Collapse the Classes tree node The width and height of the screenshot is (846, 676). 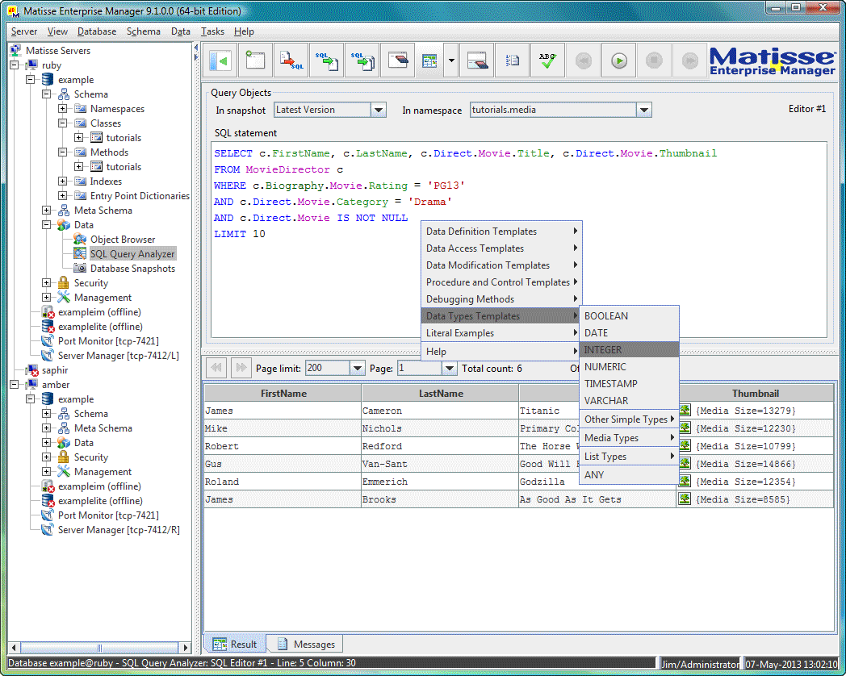(63, 123)
